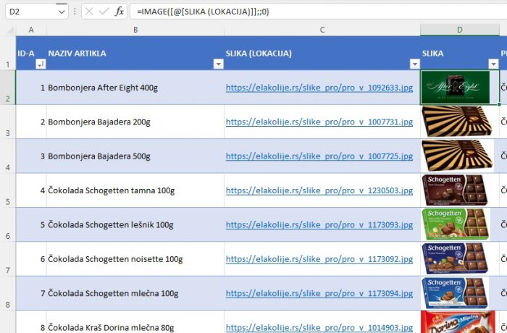The height and width of the screenshot is (333, 507).
Task: Click the Cancel X icon in formula bar
Action: [x=89, y=12]
